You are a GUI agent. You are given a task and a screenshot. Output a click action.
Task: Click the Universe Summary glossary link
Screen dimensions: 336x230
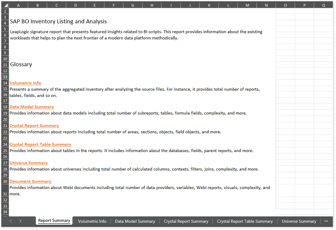coord(29,163)
